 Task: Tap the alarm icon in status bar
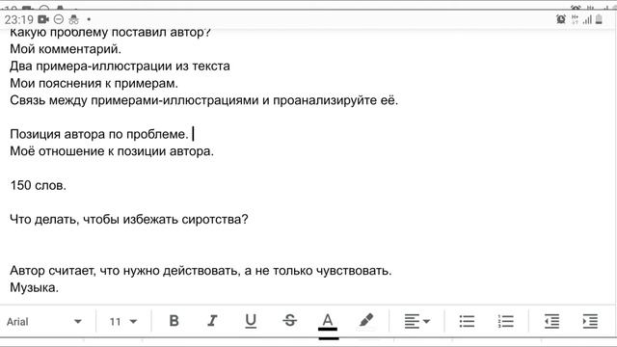[x=561, y=19]
